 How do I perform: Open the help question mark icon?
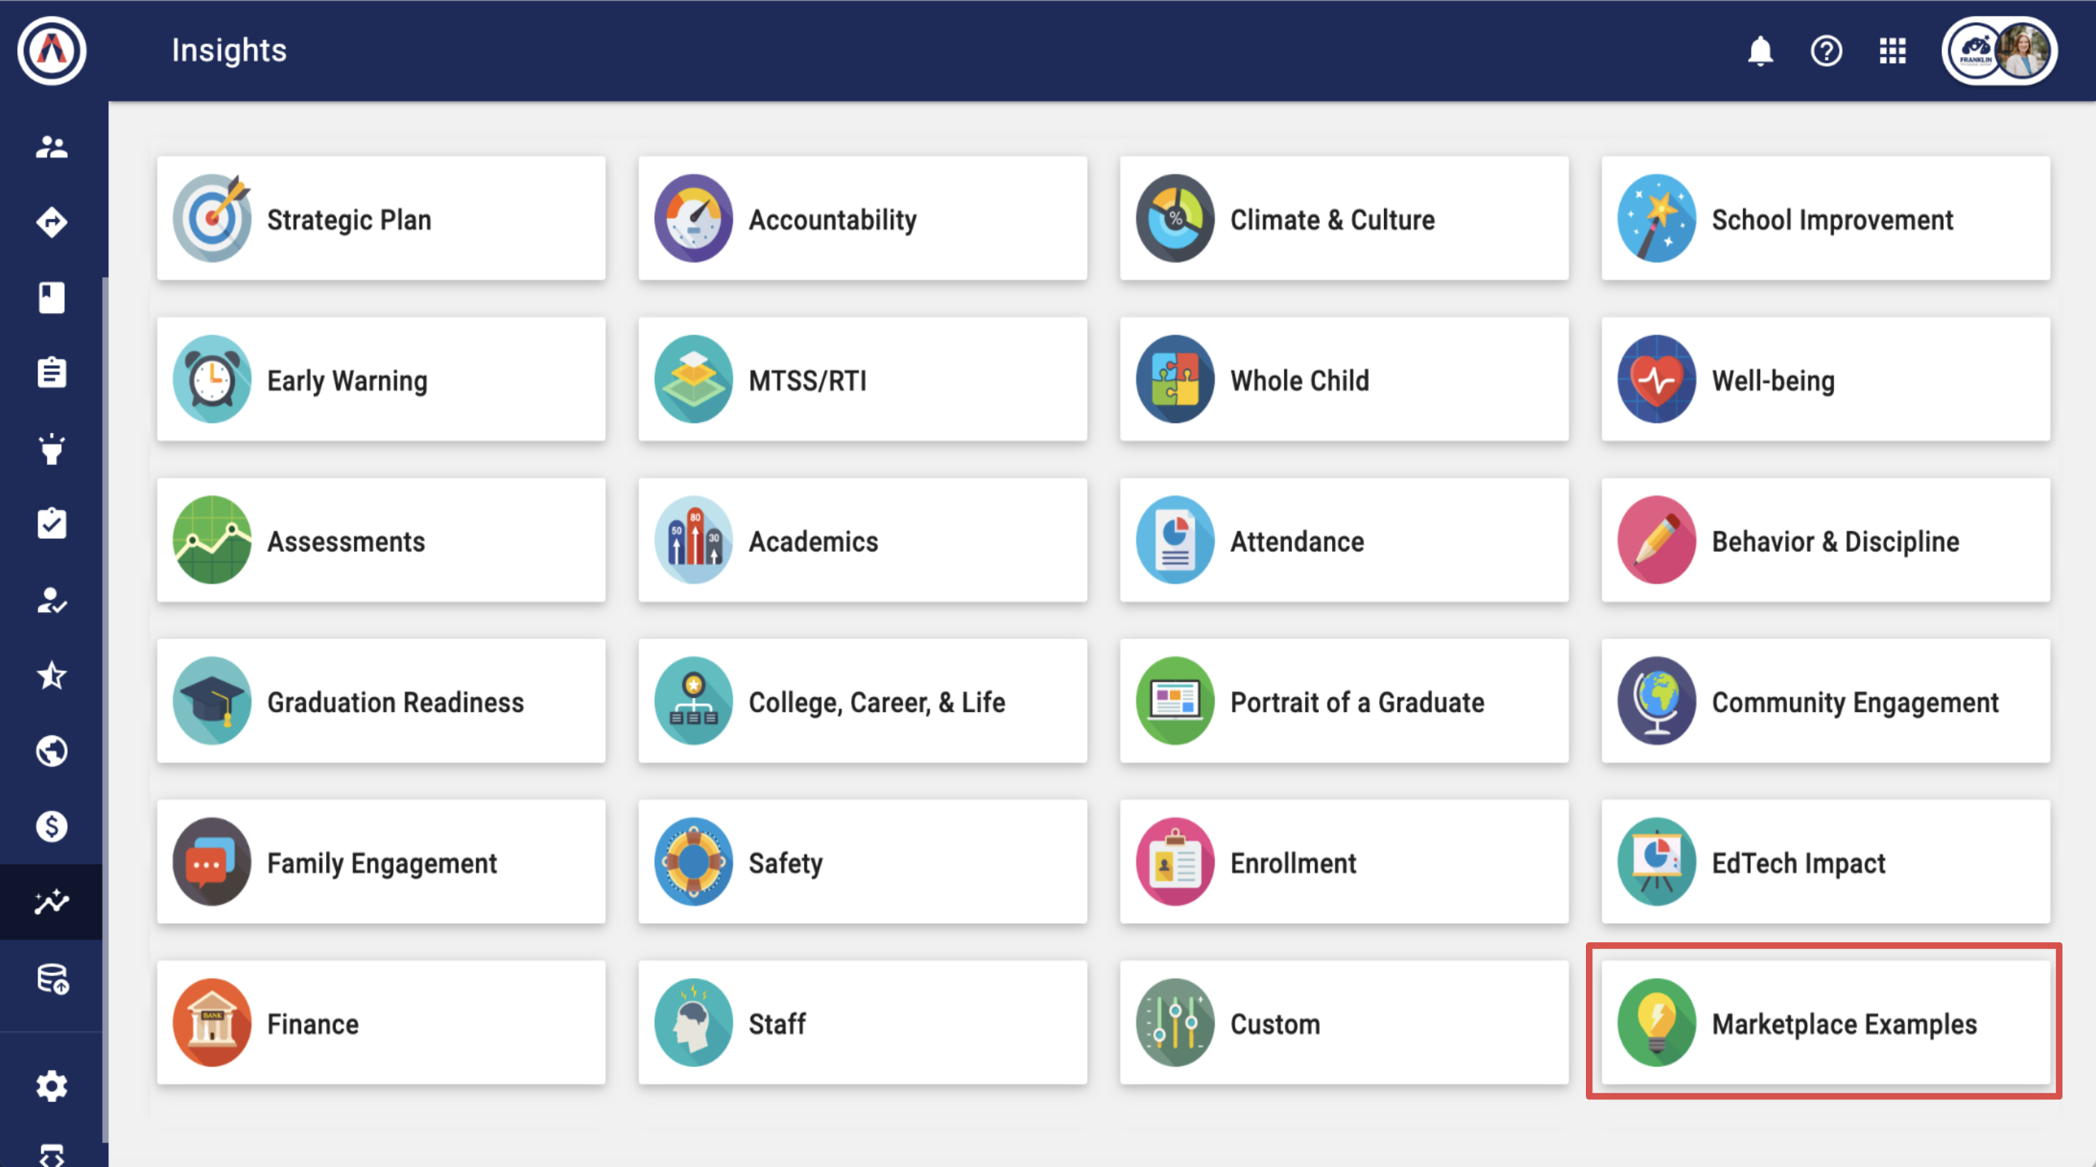click(x=1826, y=51)
